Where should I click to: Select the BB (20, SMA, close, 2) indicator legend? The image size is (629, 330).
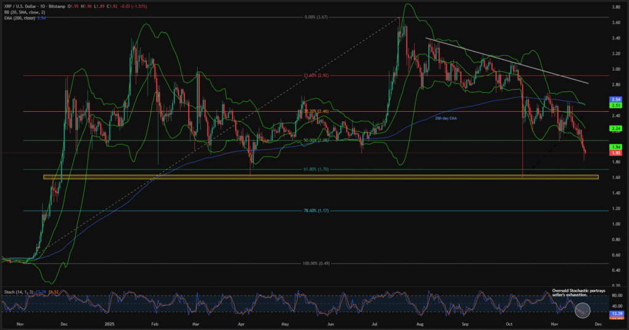[25, 12]
